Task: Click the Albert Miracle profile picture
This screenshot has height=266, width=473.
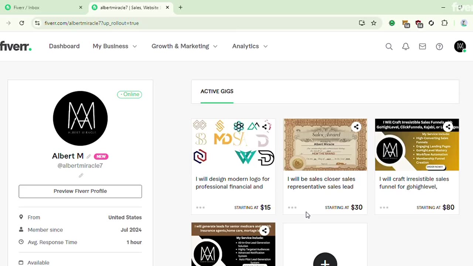Action: pyautogui.click(x=80, y=118)
